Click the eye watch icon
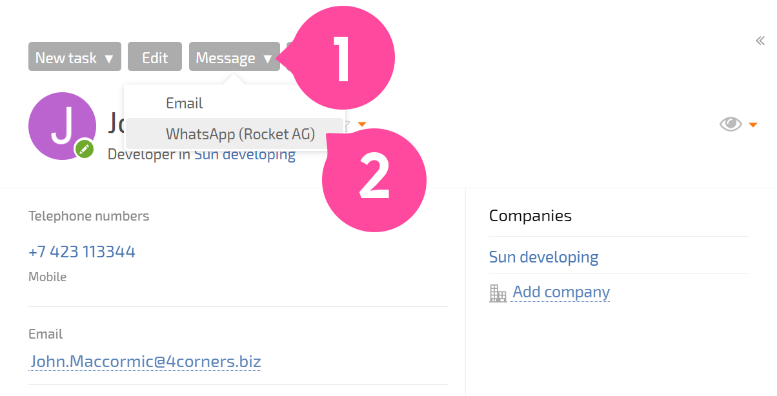Image resolution: width=777 pixels, height=396 pixels. (x=731, y=124)
